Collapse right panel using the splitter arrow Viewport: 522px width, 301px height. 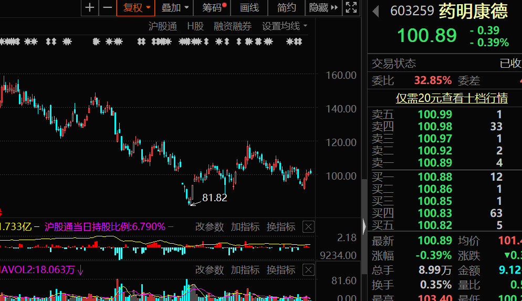[x=364, y=226]
